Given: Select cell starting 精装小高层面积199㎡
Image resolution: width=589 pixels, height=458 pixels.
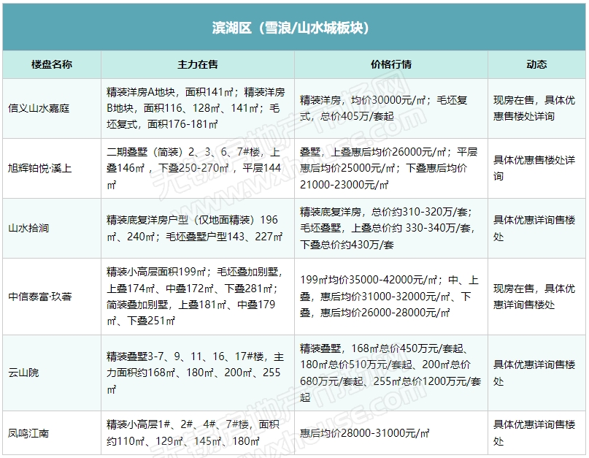Looking at the screenshot, I should pos(198,297).
